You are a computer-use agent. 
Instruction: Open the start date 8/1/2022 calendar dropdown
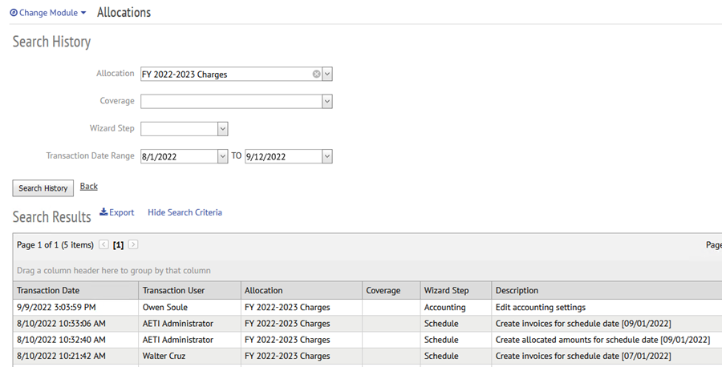click(x=222, y=156)
